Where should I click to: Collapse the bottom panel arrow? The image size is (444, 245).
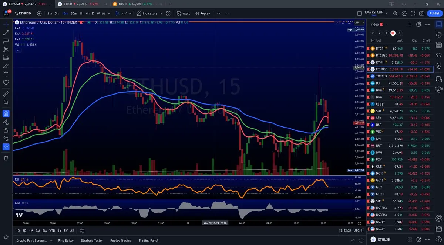pyautogui.click(x=352, y=241)
